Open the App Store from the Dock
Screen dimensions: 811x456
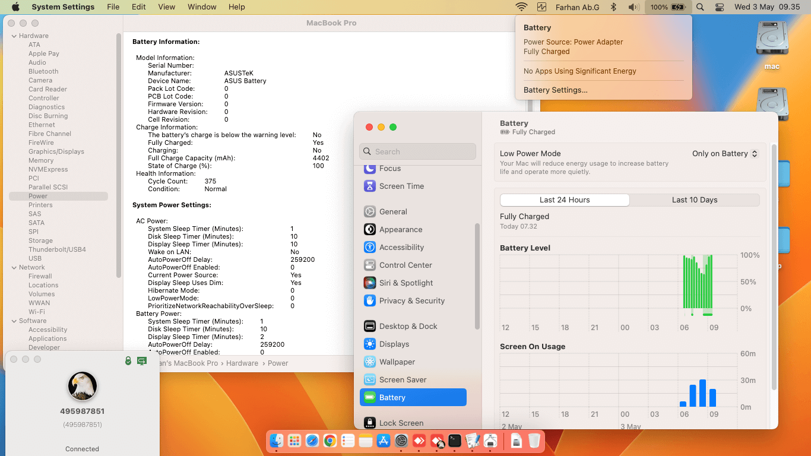coord(384,441)
